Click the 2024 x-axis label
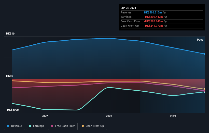 pos(173,116)
